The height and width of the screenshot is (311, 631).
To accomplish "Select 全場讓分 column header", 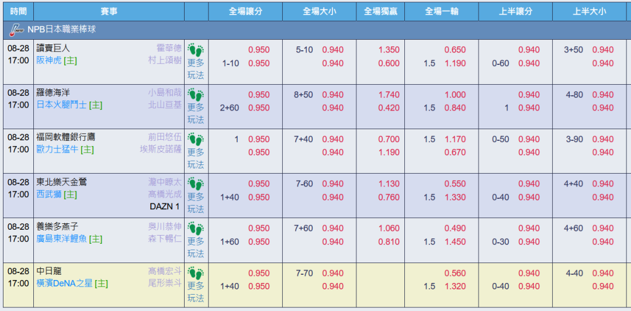I will (245, 11).
